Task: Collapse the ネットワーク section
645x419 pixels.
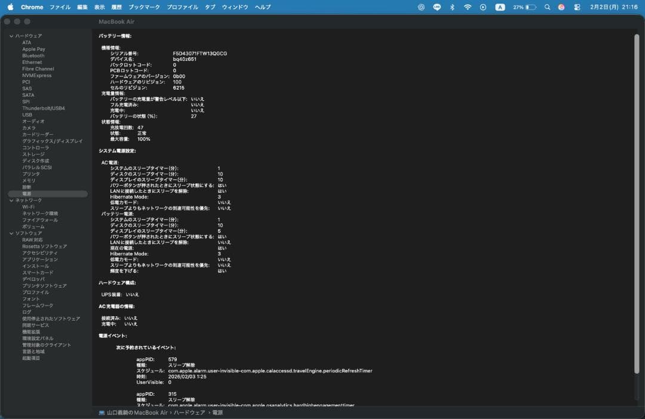Action: (x=11, y=201)
